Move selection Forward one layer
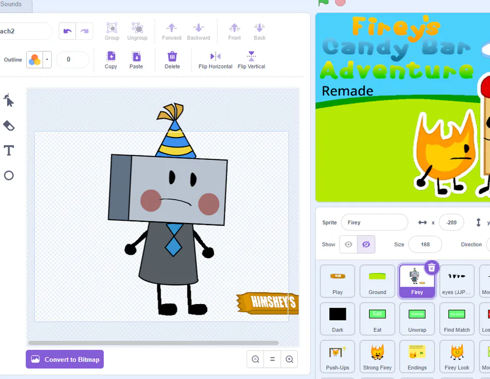The height and width of the screenshot is (379, 490). click(x=171, y=32)
